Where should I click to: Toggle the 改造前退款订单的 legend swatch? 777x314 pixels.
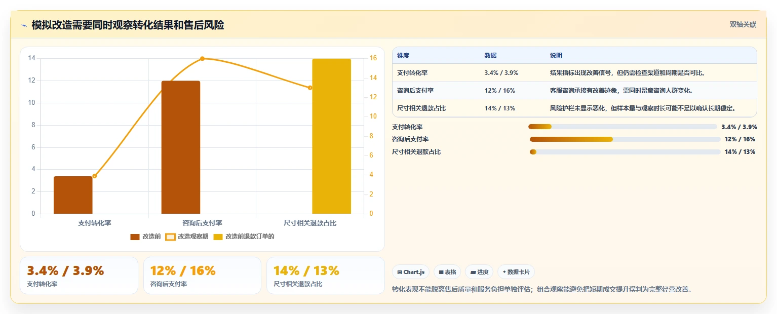tap(218, 237)
